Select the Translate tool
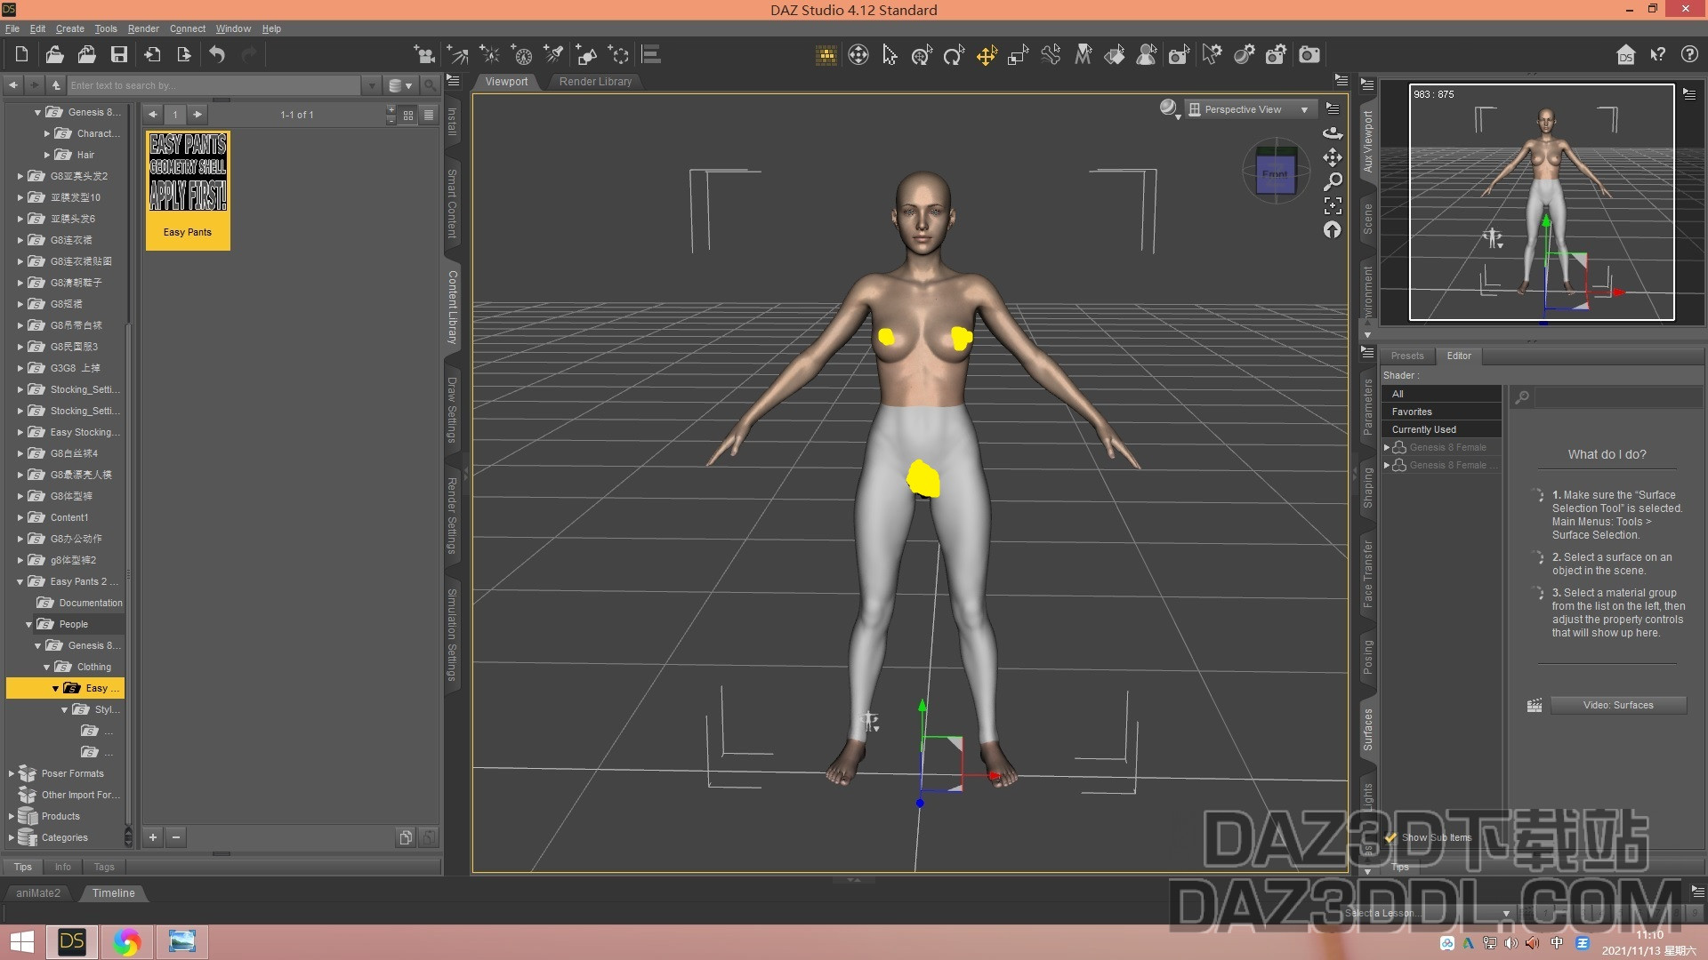The height and width of the screenshot is (960, 1708). pyautogui.click(x=987, y=55)
